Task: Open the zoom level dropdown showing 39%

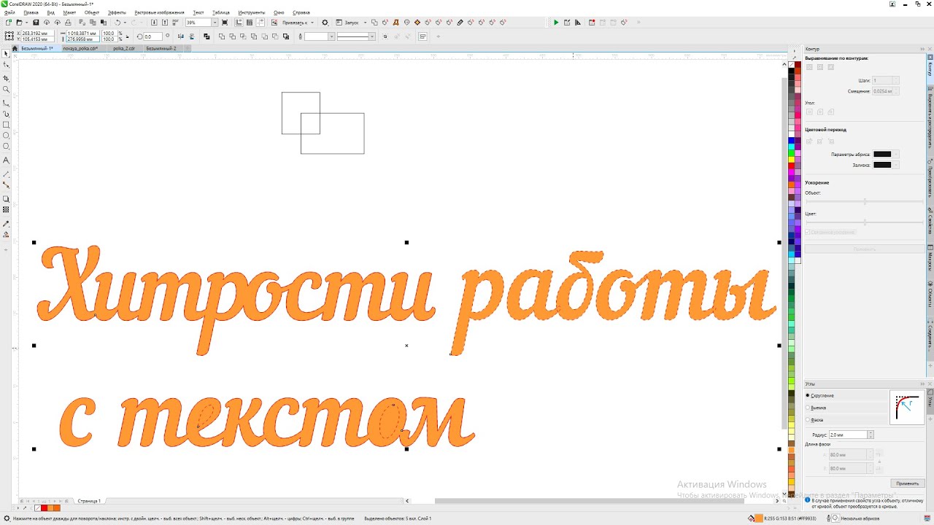Action: point(215,23)
